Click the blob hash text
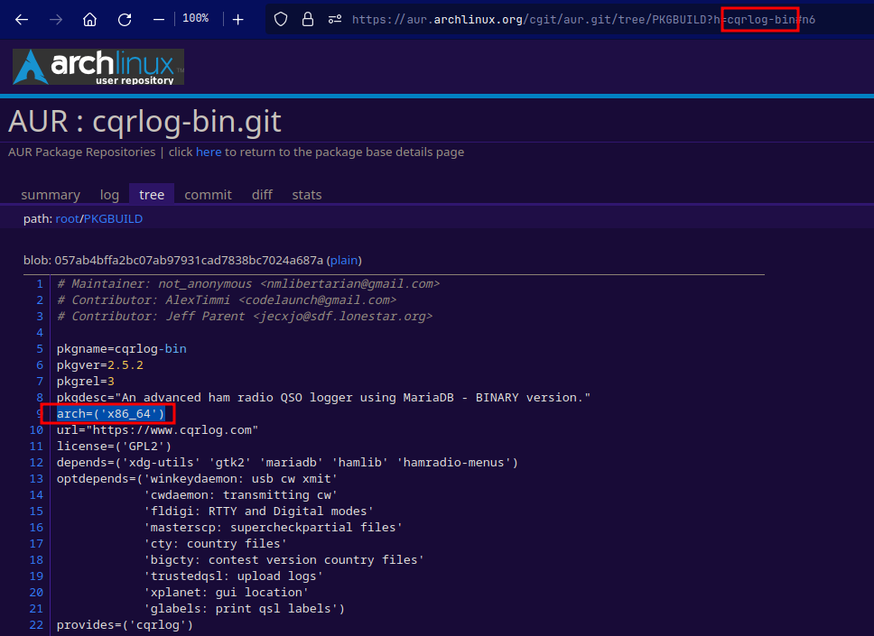This screenshot has height=636, width=874. (189, 260)
